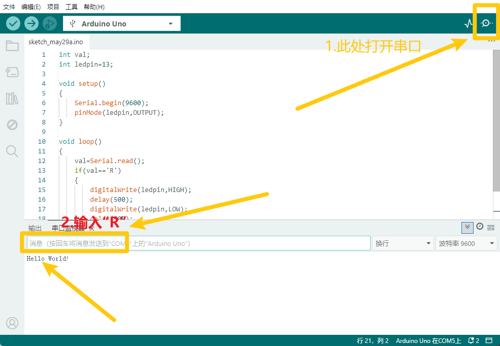
Task: Close the Serial Monitor tab
Action: (92, 228)
